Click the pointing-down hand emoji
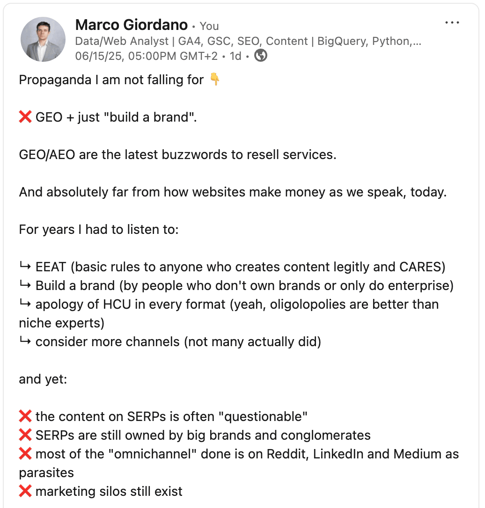The height and width of the screenshot is (508, 485). tap(214, 80)
